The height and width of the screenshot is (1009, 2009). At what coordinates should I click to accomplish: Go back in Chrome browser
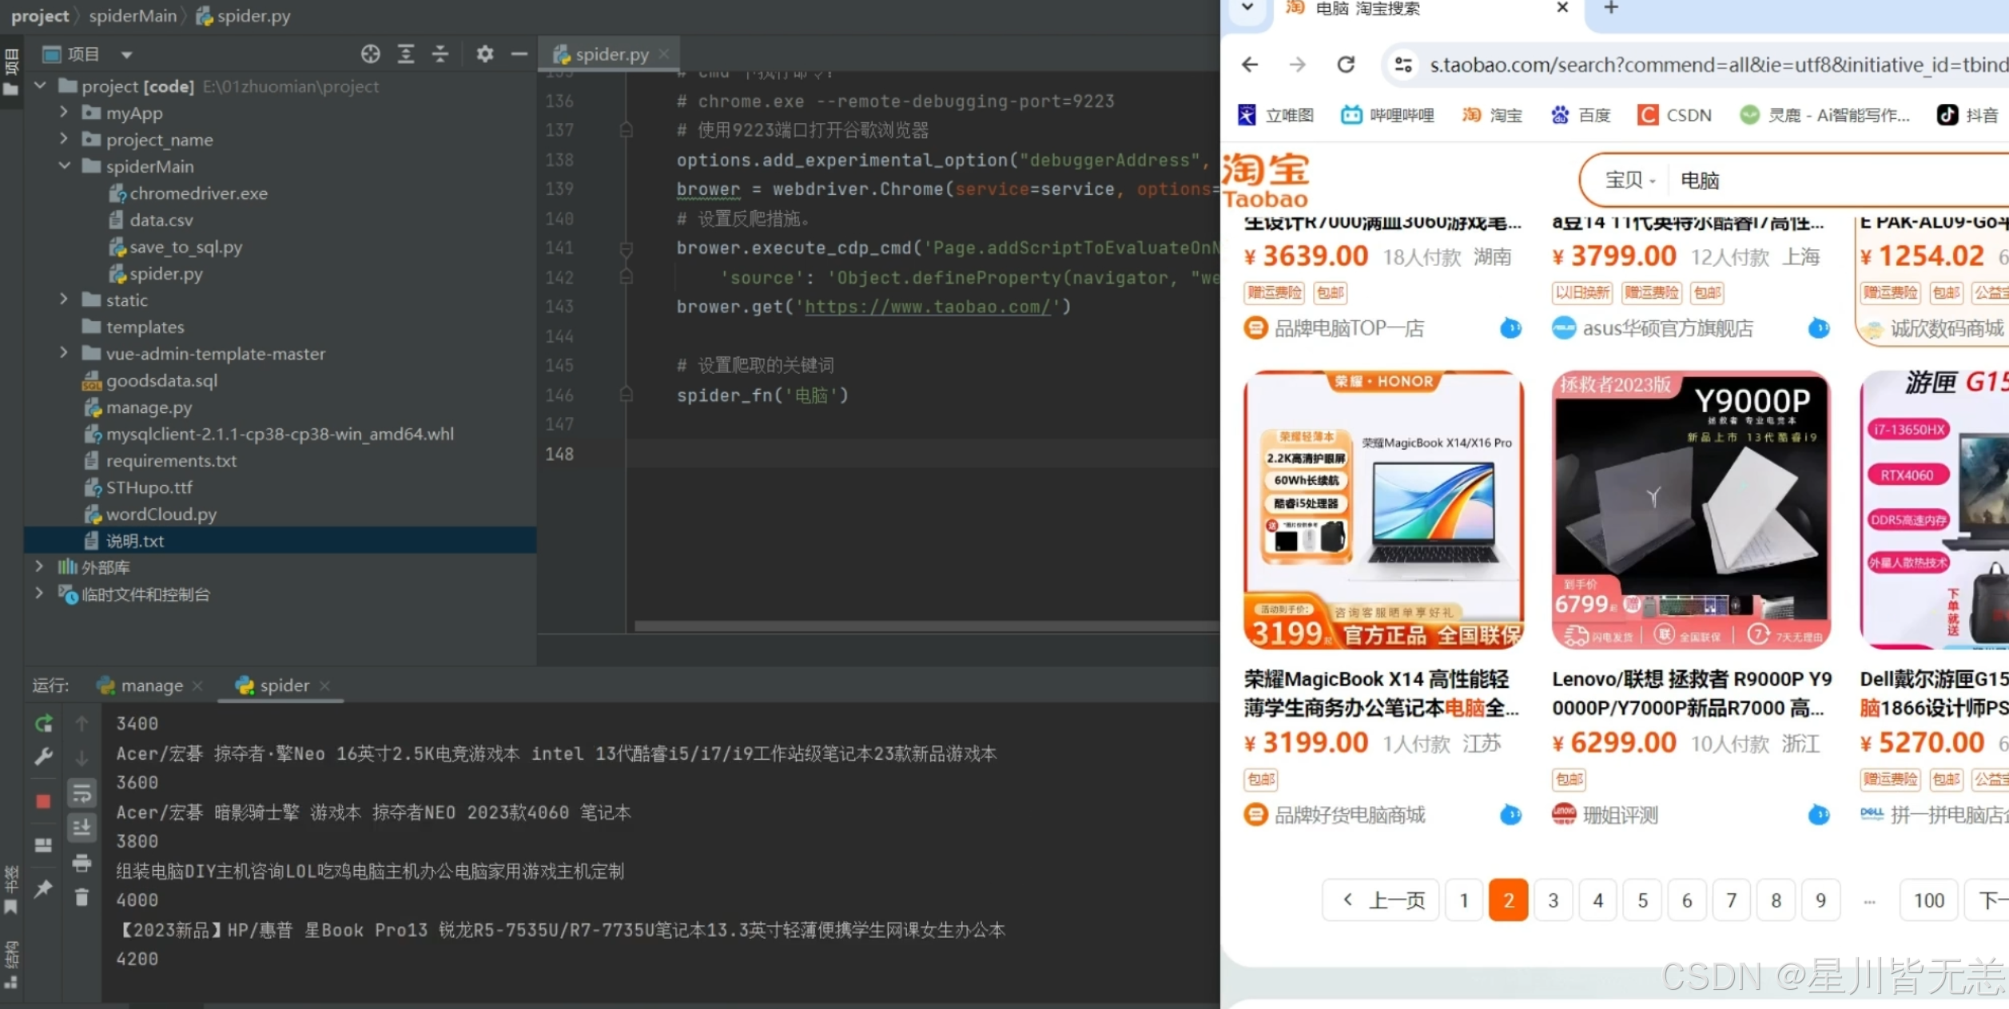click(1251, 65)
